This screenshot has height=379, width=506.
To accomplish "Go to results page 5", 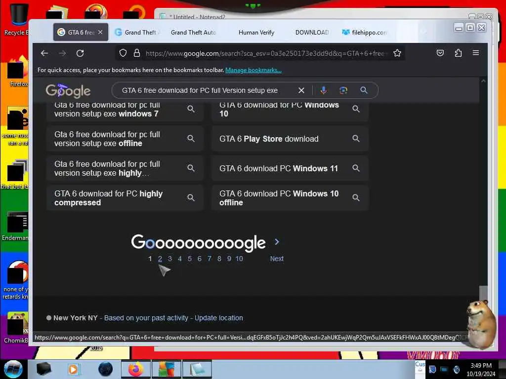I will [190, 259].
